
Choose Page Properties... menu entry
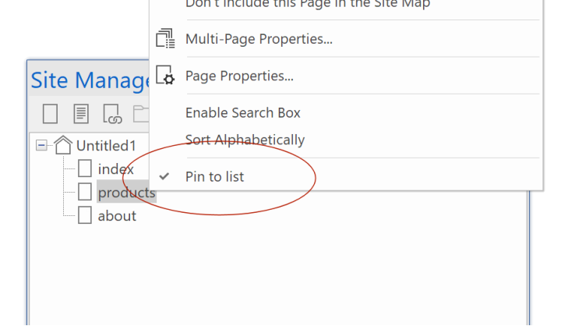[239, 76]
